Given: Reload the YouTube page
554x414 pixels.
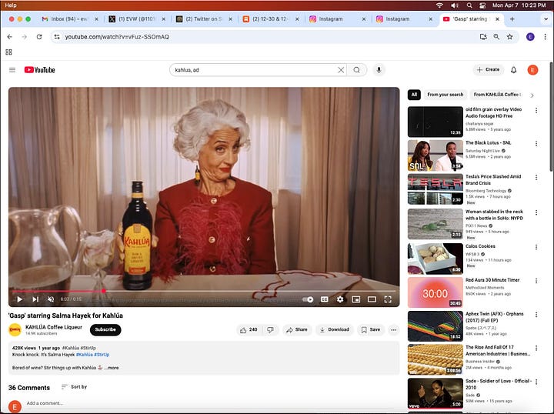Looking at the screenshot, I should (39, 37).
